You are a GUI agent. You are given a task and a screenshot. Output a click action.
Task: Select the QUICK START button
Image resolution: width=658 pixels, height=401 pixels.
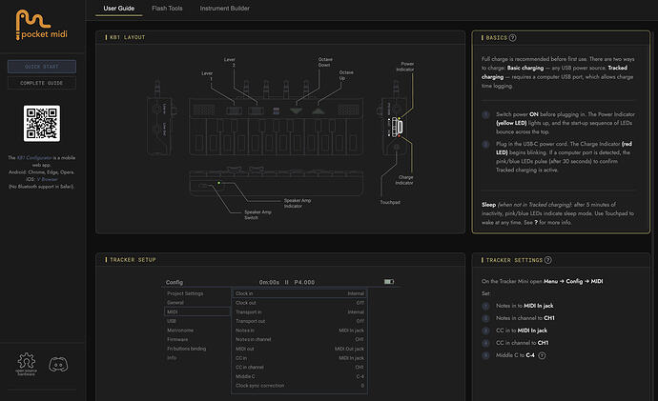click(x=42, y=67)
